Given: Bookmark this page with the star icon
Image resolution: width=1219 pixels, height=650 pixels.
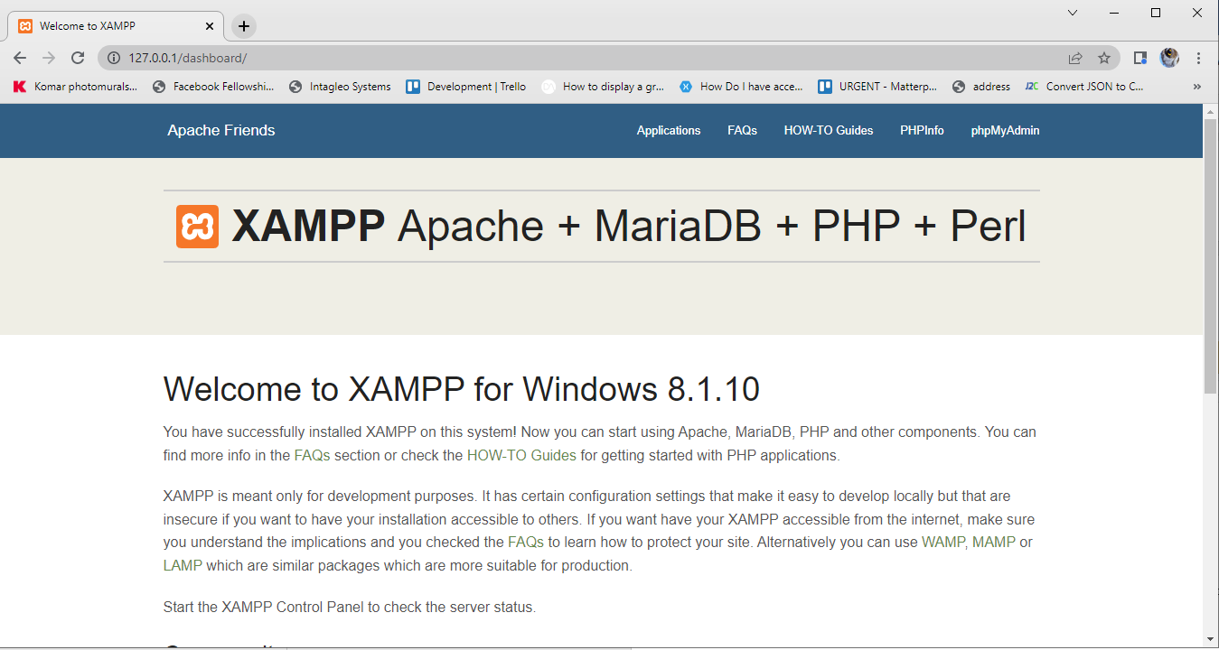Looking at the screenshot, I should point(1104,58).
